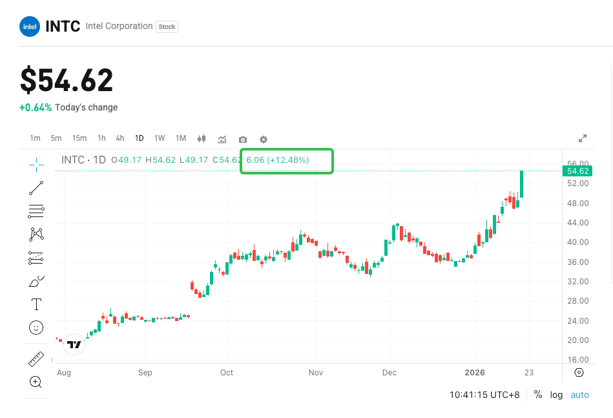
Task: Switch to the 15m timeframe
Action: tap(79, 138)
